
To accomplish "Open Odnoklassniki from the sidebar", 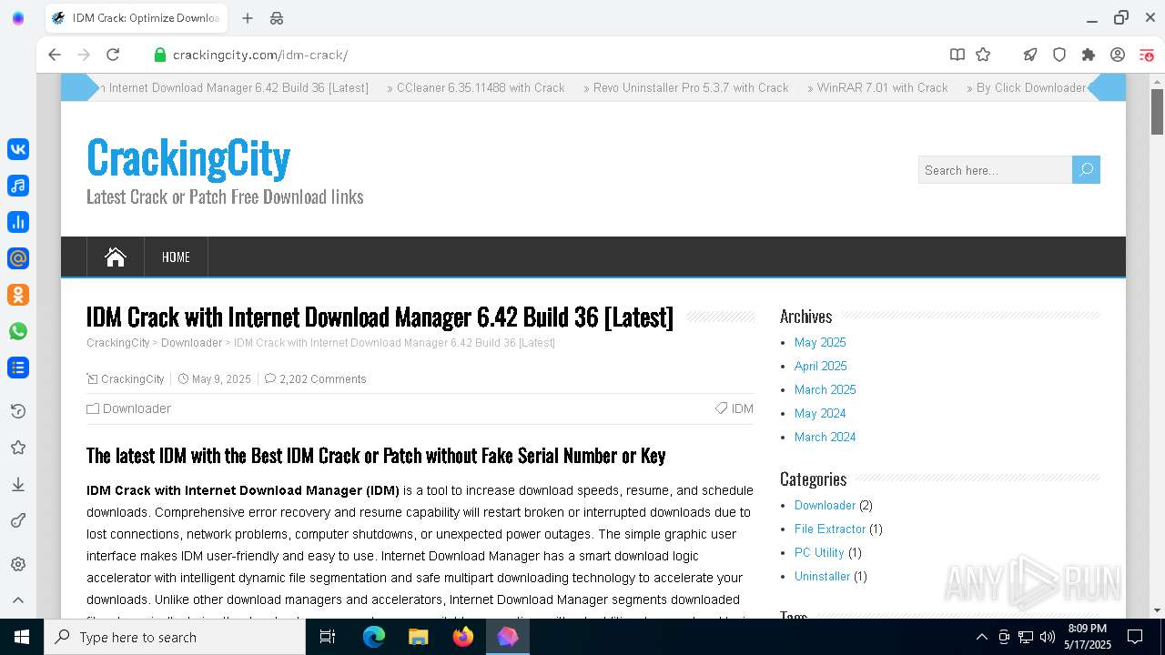I will coord(18,295).
